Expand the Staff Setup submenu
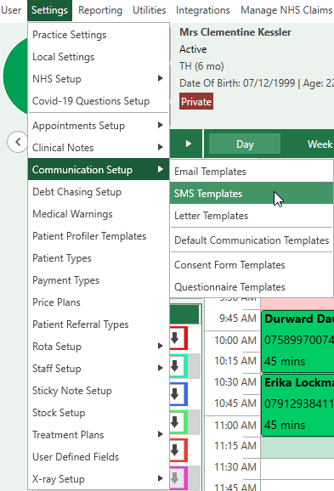 tap(99, 369)
